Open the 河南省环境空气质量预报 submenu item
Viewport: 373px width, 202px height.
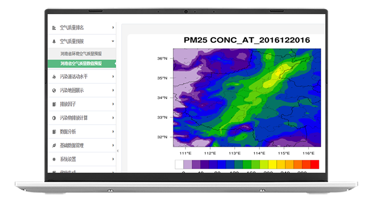[x=81, y=54]
